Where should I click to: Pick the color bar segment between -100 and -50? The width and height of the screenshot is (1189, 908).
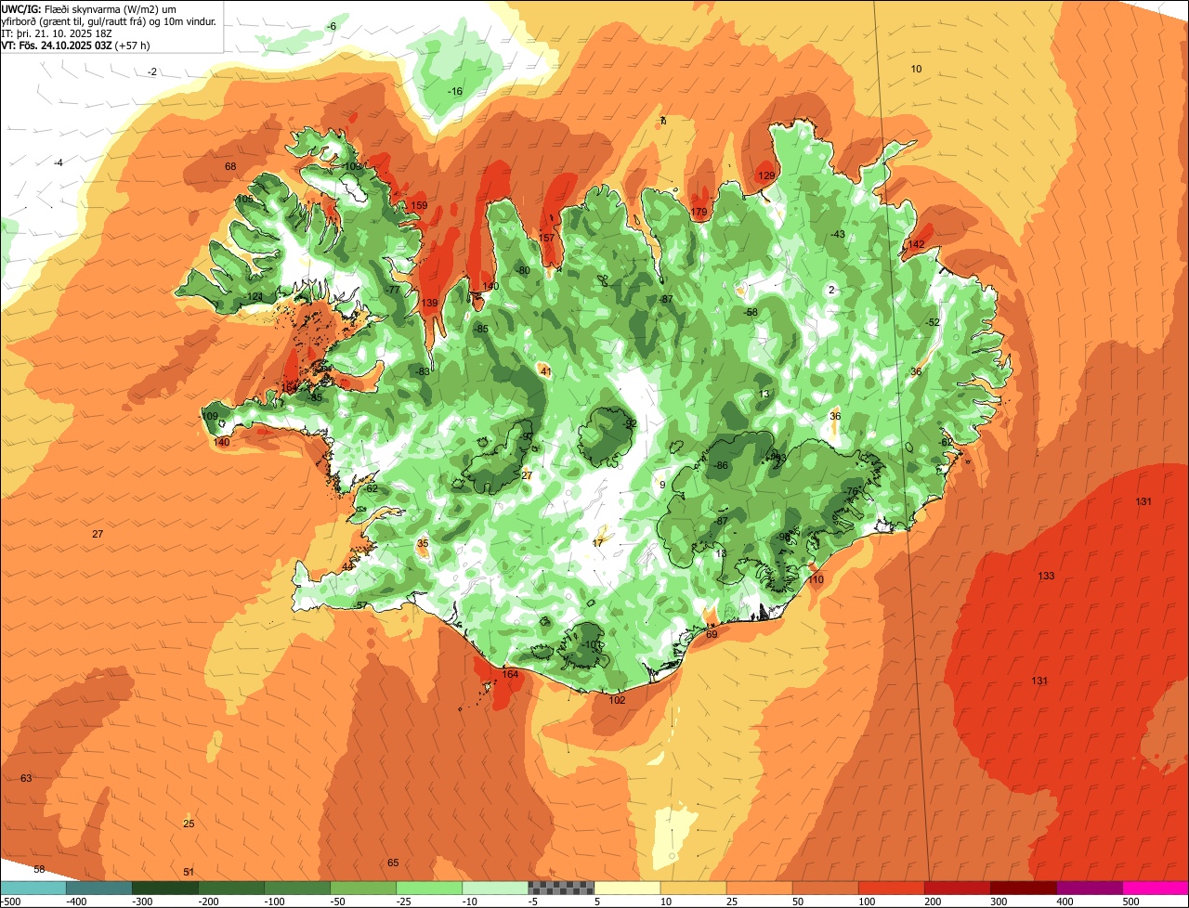point(297,888)
